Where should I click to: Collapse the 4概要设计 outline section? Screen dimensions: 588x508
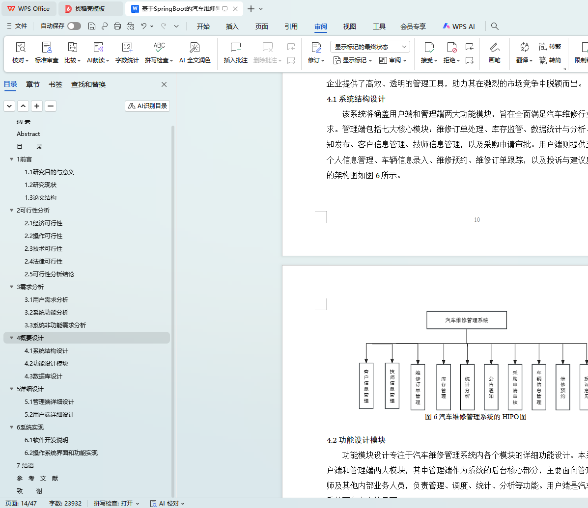12,338
